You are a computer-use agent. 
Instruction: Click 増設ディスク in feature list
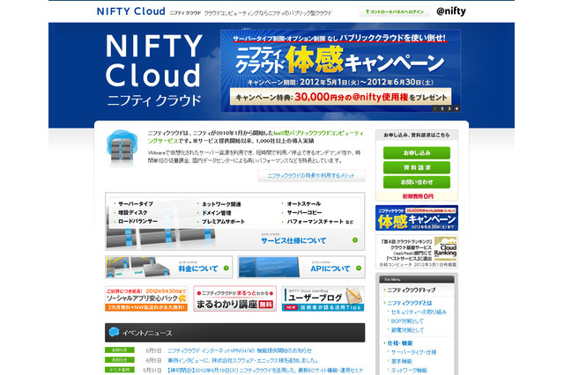[133, 213]
